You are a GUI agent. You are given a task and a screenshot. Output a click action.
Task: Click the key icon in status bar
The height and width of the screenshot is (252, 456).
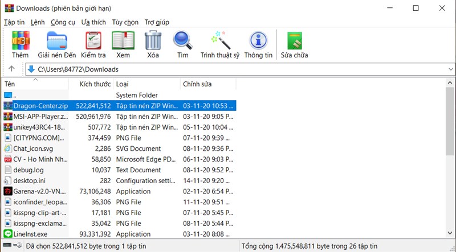point(18,246)
